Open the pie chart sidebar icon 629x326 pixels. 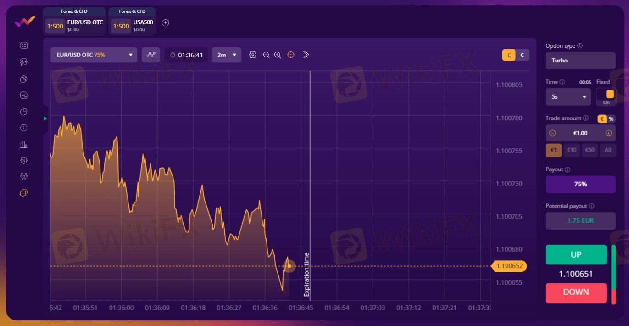pos(24,112)
